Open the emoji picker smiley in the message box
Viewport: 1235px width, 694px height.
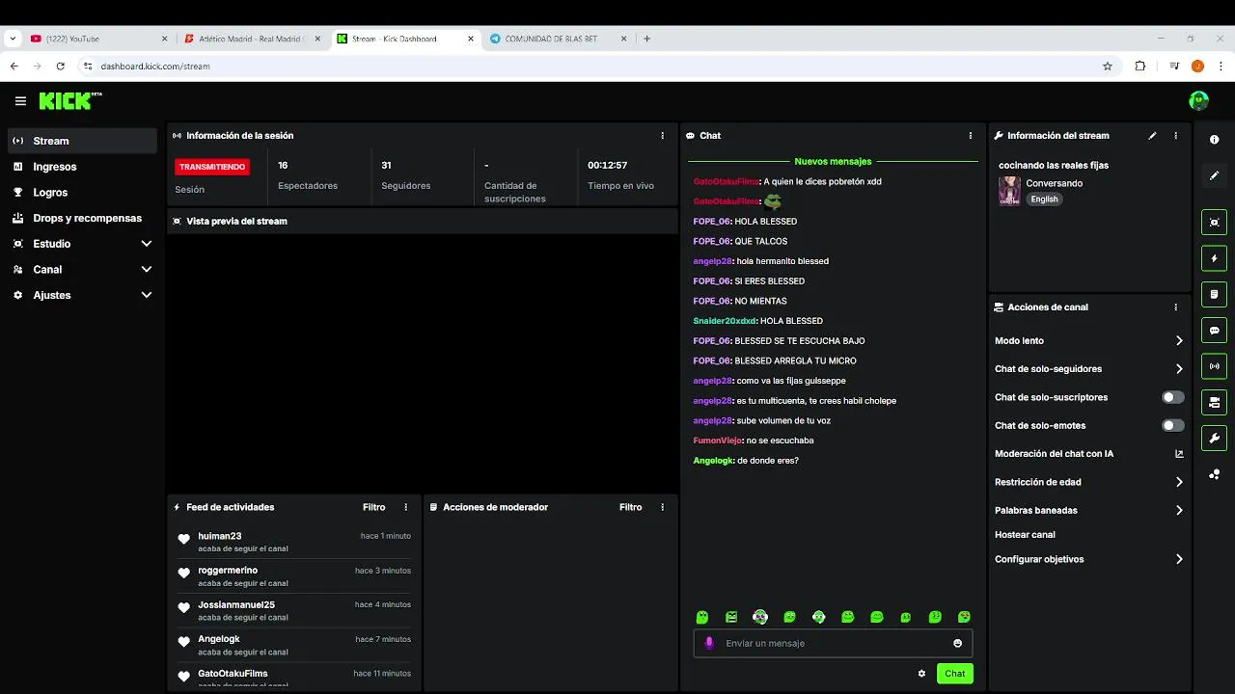click(957, 643)
